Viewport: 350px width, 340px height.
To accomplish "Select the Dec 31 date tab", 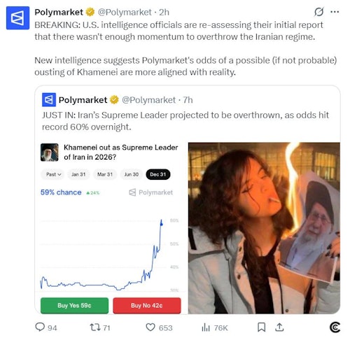I will [x=158, y=174].
